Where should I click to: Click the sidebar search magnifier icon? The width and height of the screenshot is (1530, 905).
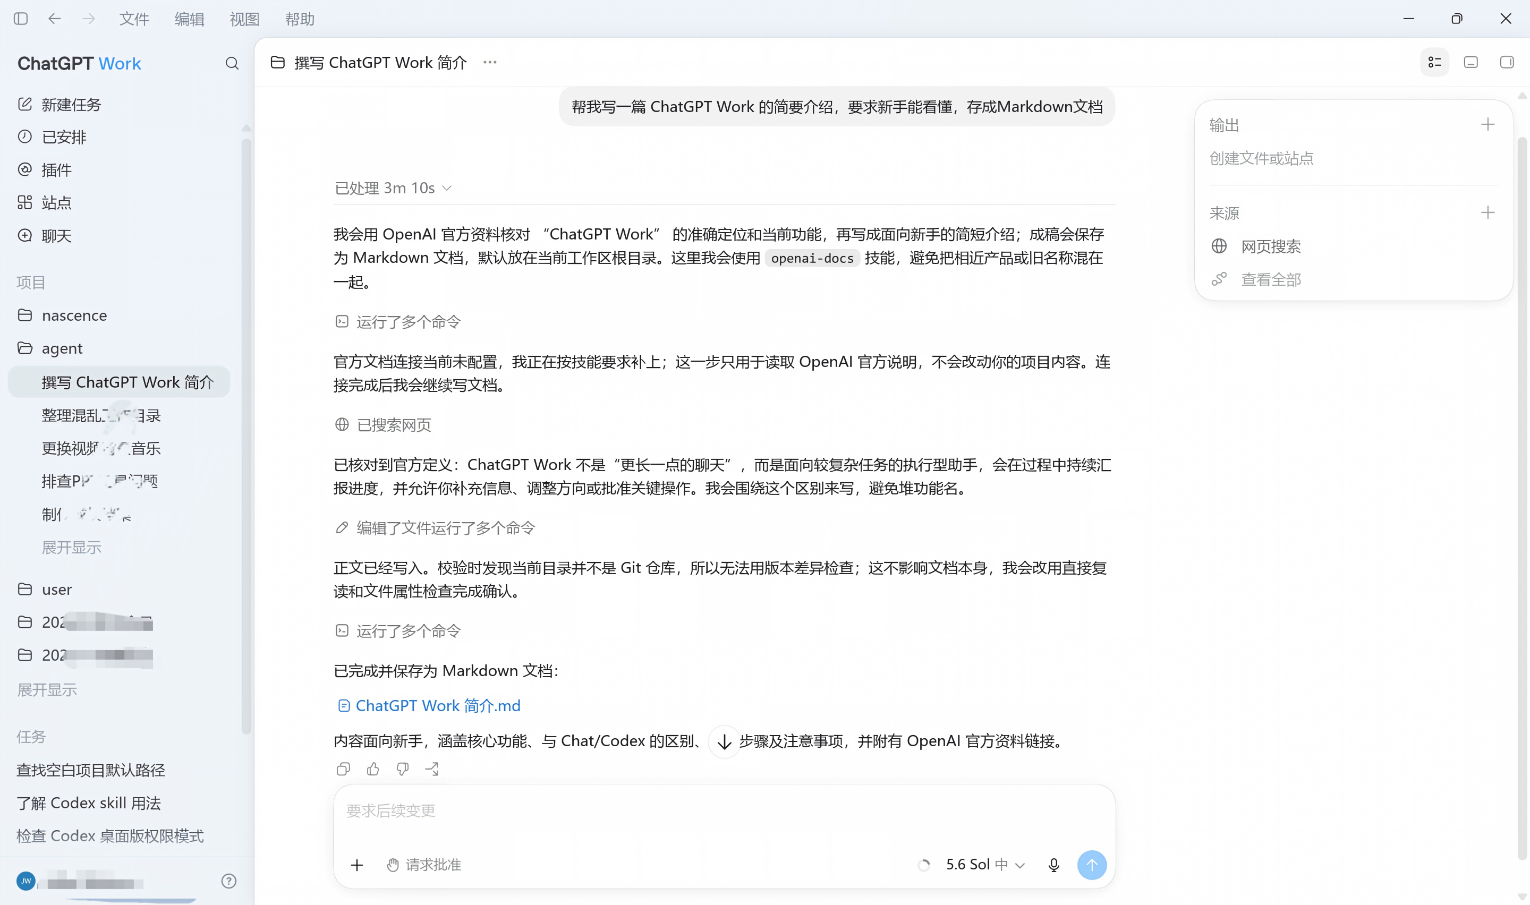232,63
